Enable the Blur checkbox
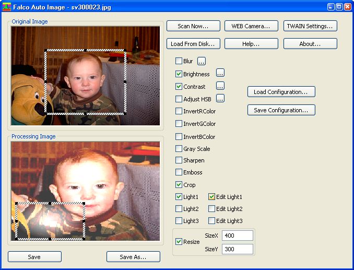The height and width of the screenshot is (270, 354). click(179, 61)
